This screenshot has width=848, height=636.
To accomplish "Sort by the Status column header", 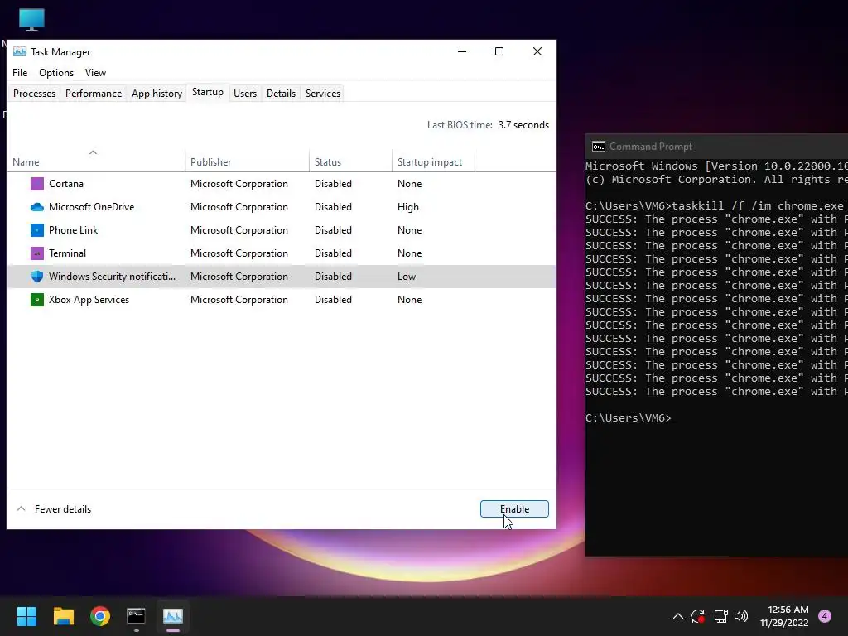I will (350, 162).
